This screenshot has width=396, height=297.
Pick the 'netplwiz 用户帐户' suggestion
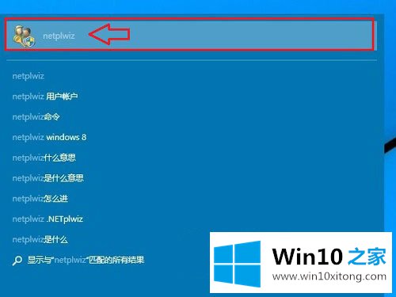(x=45, y=97)
